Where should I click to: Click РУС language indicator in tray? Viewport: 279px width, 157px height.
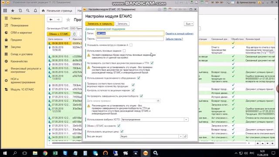click(252, 153)
